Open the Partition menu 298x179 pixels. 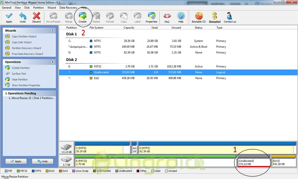[38, 7]
